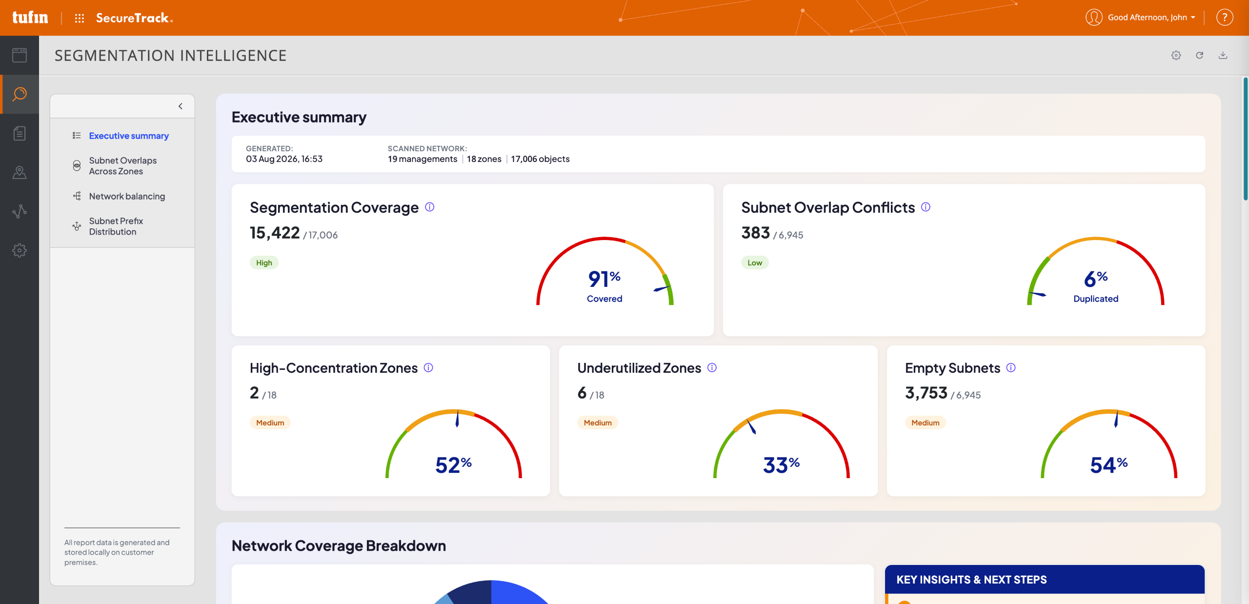This screenshot has width=1249, height=604.
Task: Go to Subnet Overlaps Across Zones section
Action: tap(123, 166)
